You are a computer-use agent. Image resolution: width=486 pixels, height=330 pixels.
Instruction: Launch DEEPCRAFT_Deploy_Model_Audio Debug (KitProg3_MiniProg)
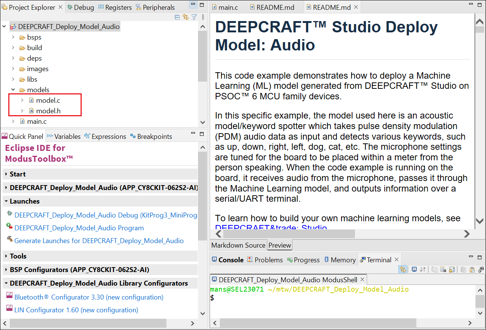106,215
